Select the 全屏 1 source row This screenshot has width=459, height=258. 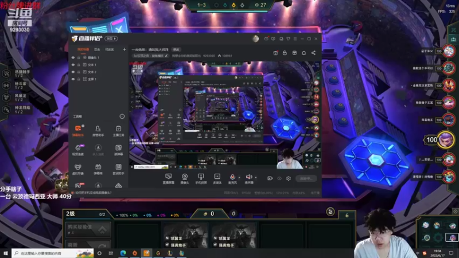tap(99, 79)
